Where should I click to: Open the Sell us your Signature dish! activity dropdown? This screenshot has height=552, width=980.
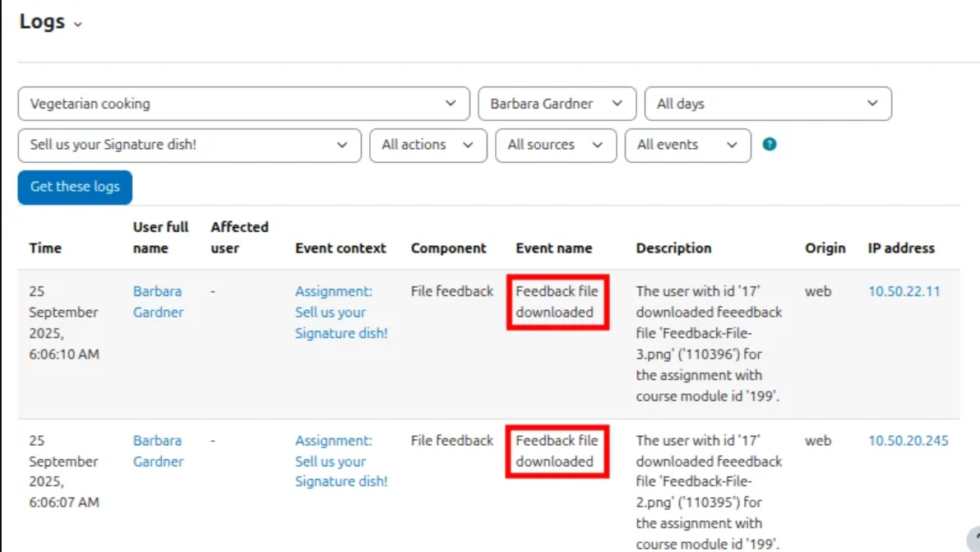click(x=189, y=145)
